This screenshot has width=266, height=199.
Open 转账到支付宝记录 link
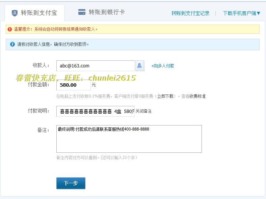190,13
